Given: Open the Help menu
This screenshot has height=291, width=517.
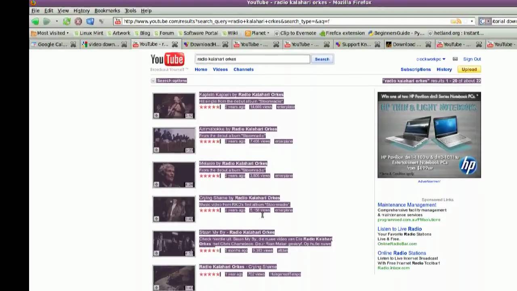Looking at the screenshot, I should 146,11.
